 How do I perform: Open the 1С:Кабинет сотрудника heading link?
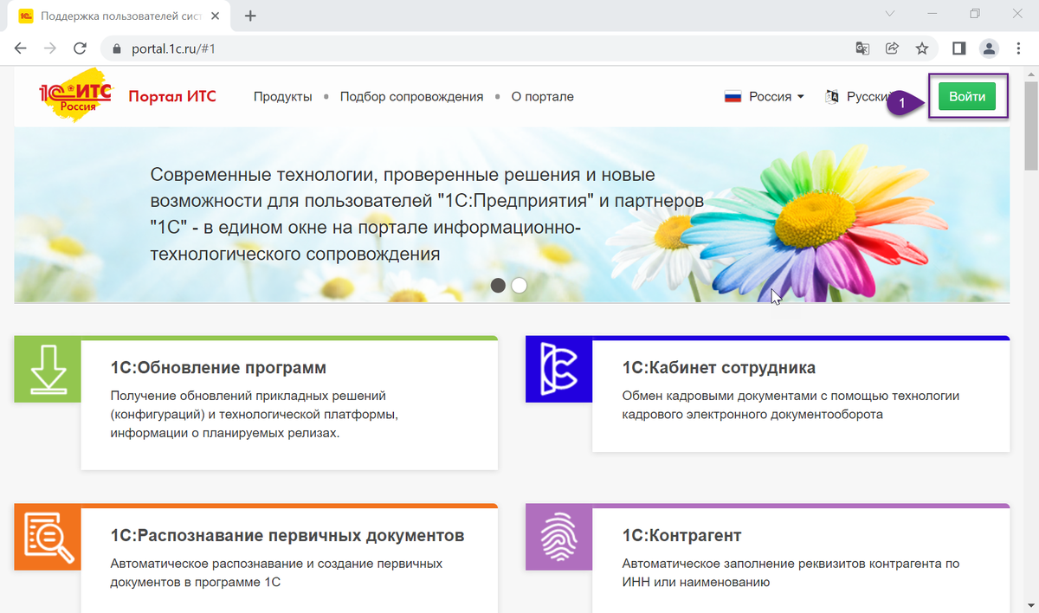point(719,367)
